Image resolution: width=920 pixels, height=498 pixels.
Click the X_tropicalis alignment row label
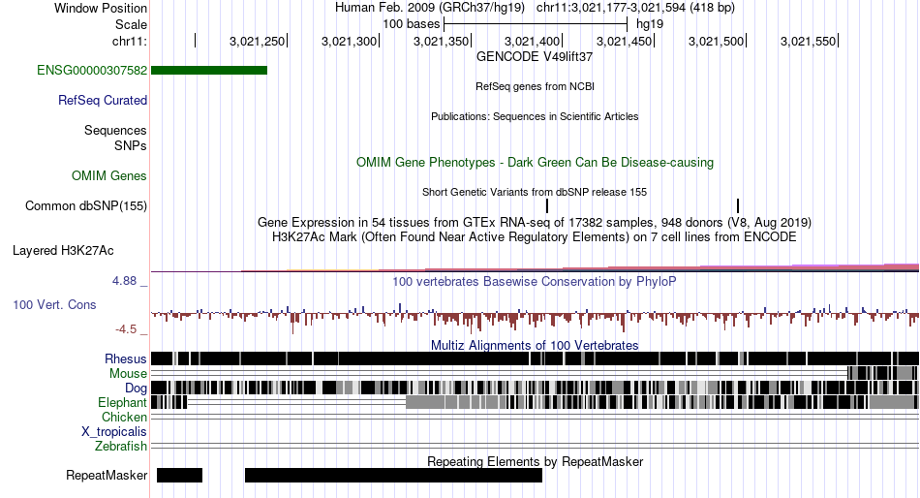tap(114, 432)
